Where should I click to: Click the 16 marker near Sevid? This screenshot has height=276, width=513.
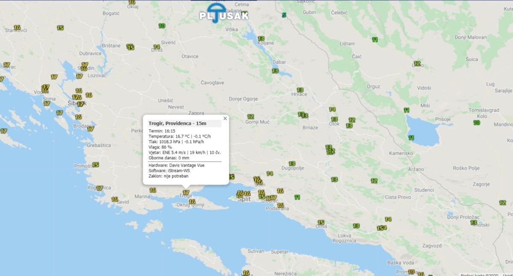point(115,199)
